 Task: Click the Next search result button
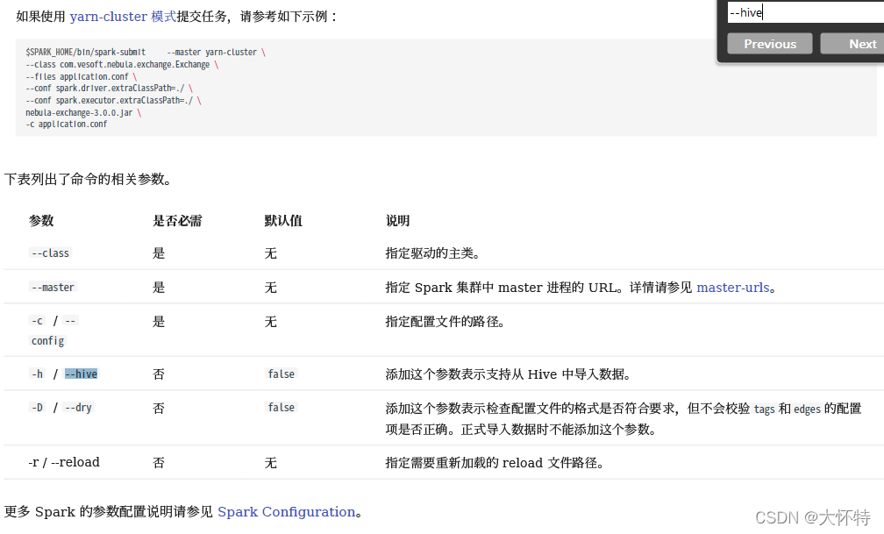coord(852,44)
